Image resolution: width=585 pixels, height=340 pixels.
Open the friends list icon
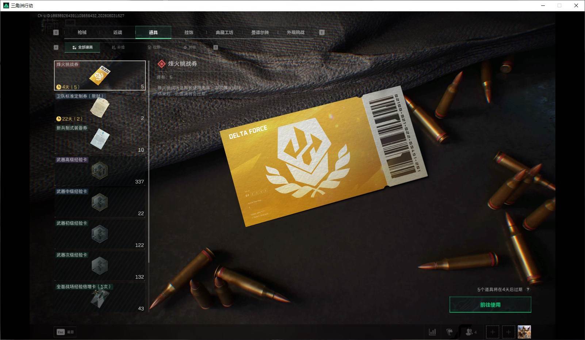(x=471, y=332)
